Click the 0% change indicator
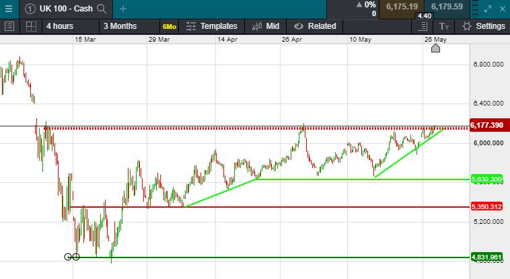Screen dimensions: 510x279 pyautogui.click(x=367, y=5)
